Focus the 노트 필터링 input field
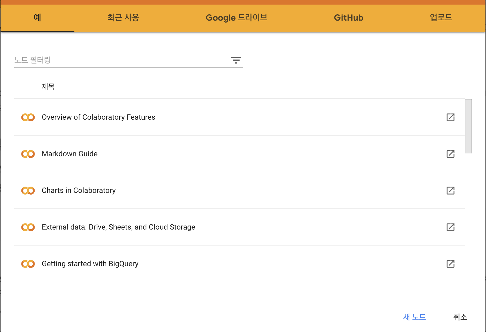The height and width of the screenshot is (332, 486). tap(121, 60)
